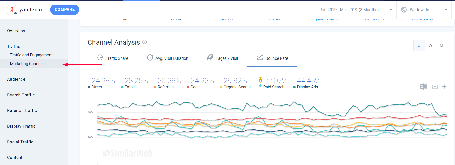
Task: Click the 29.82% Organic Search value
Action: coord(235,81)
